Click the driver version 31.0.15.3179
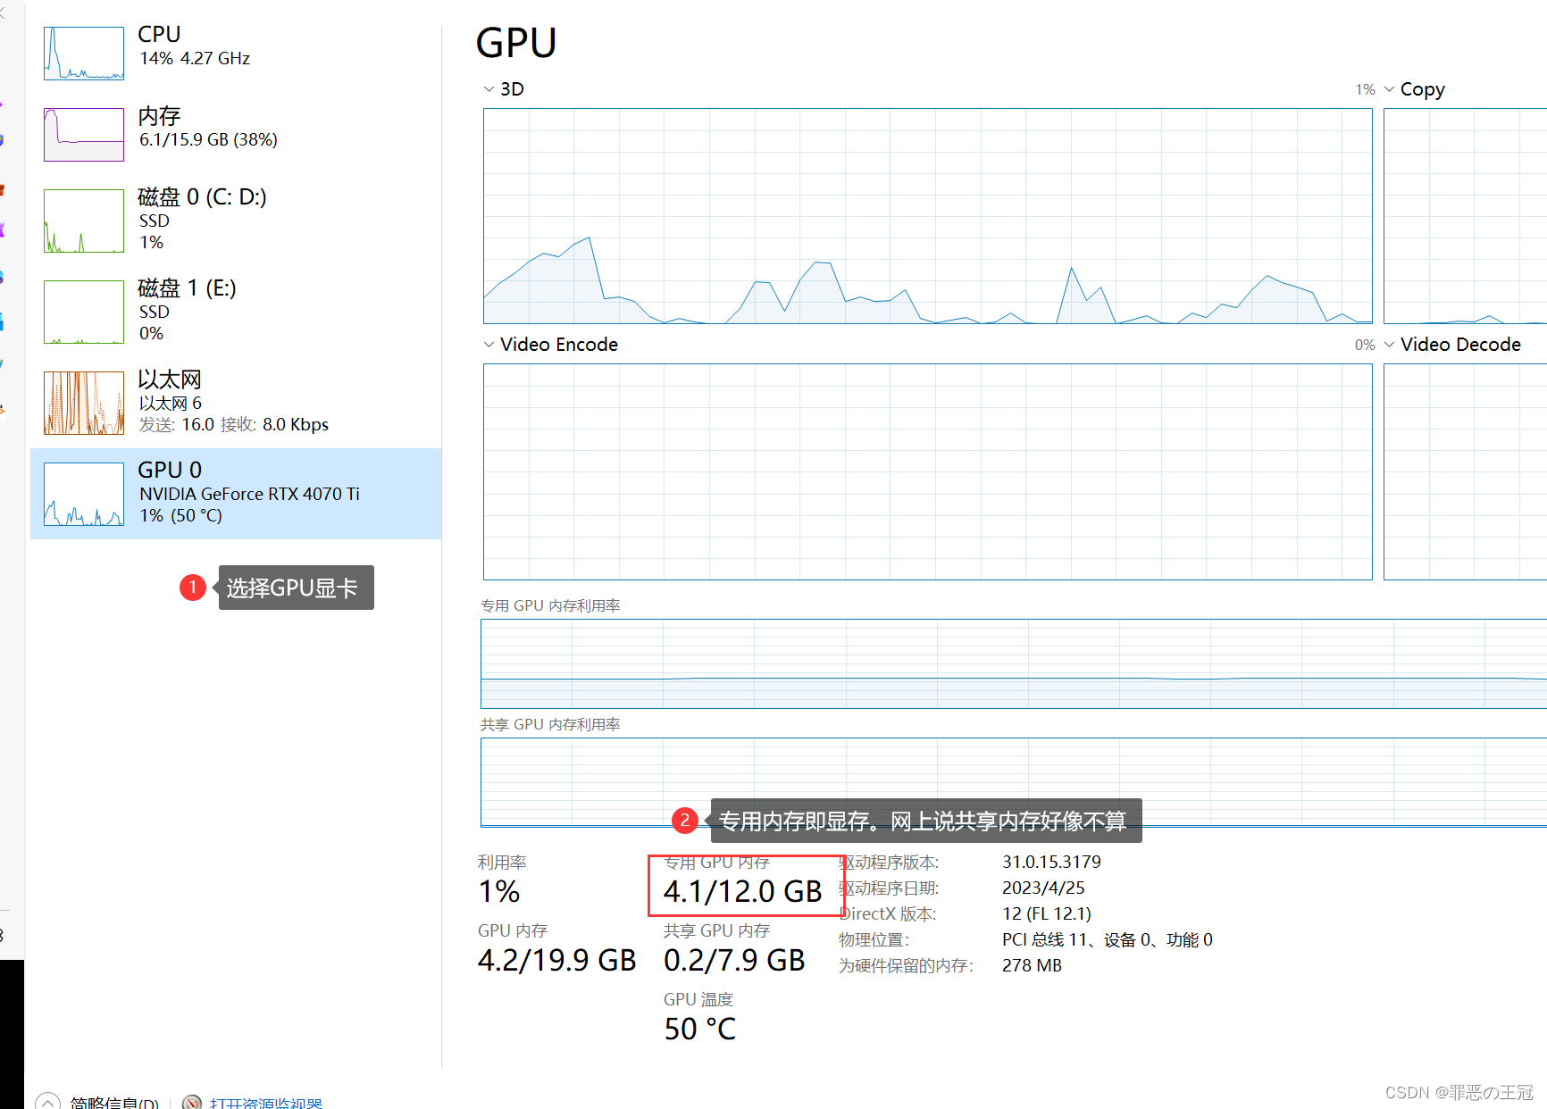 click(x=1051, y=862)
